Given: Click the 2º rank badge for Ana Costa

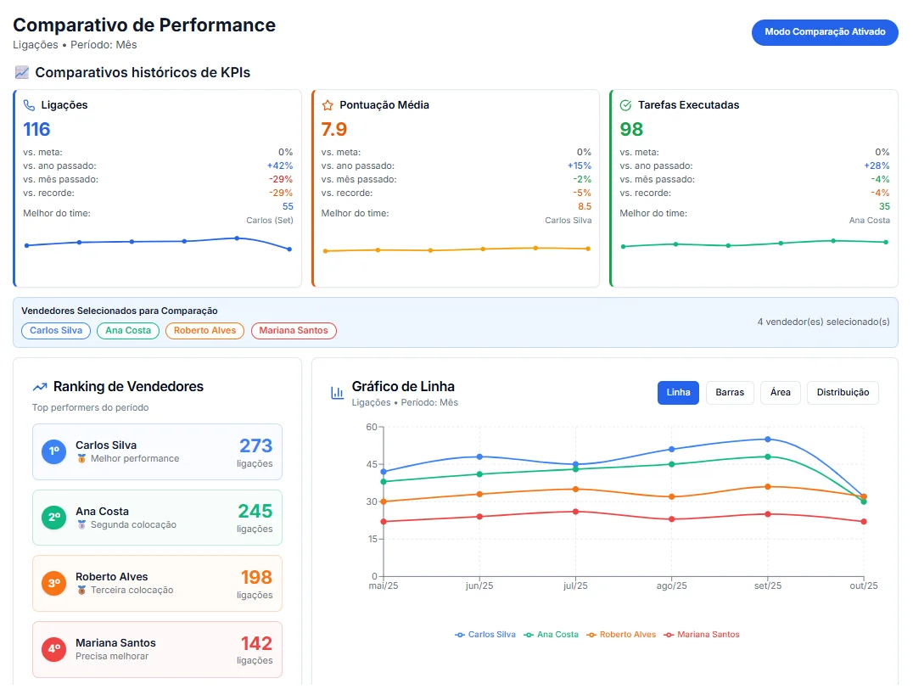Looking at the screenshot, I should pos(54,518).
